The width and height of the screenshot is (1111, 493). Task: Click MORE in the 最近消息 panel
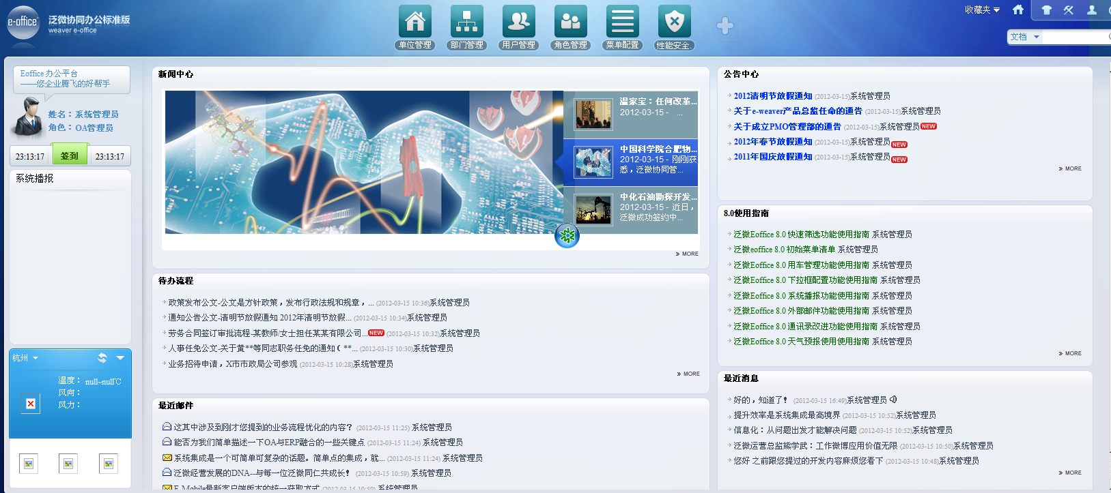1070,473
